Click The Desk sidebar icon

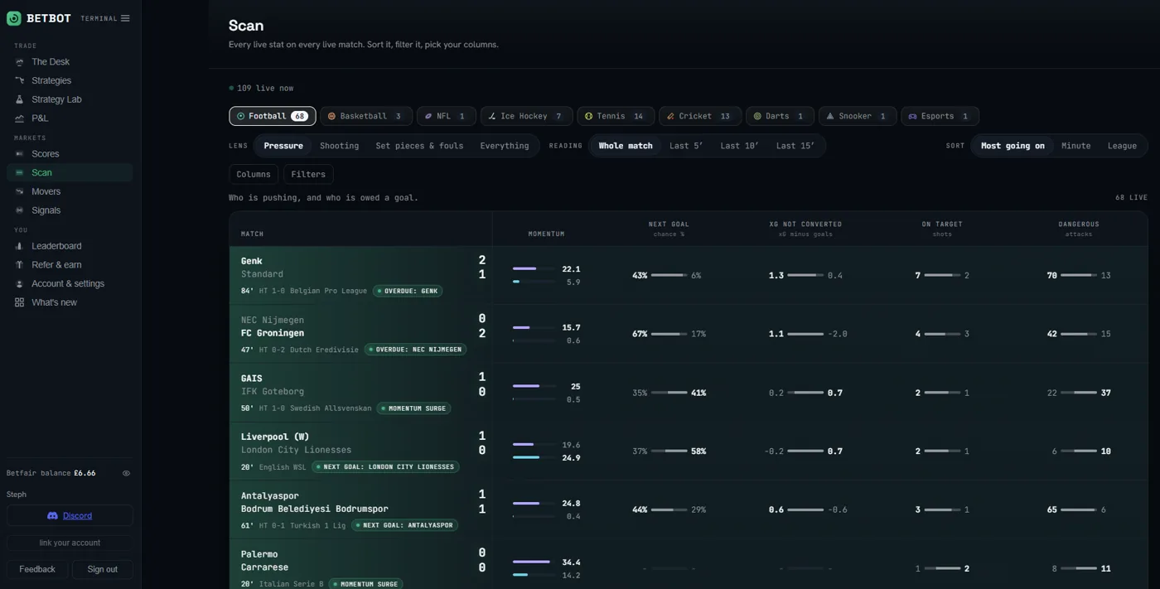[x=19, y=62]
